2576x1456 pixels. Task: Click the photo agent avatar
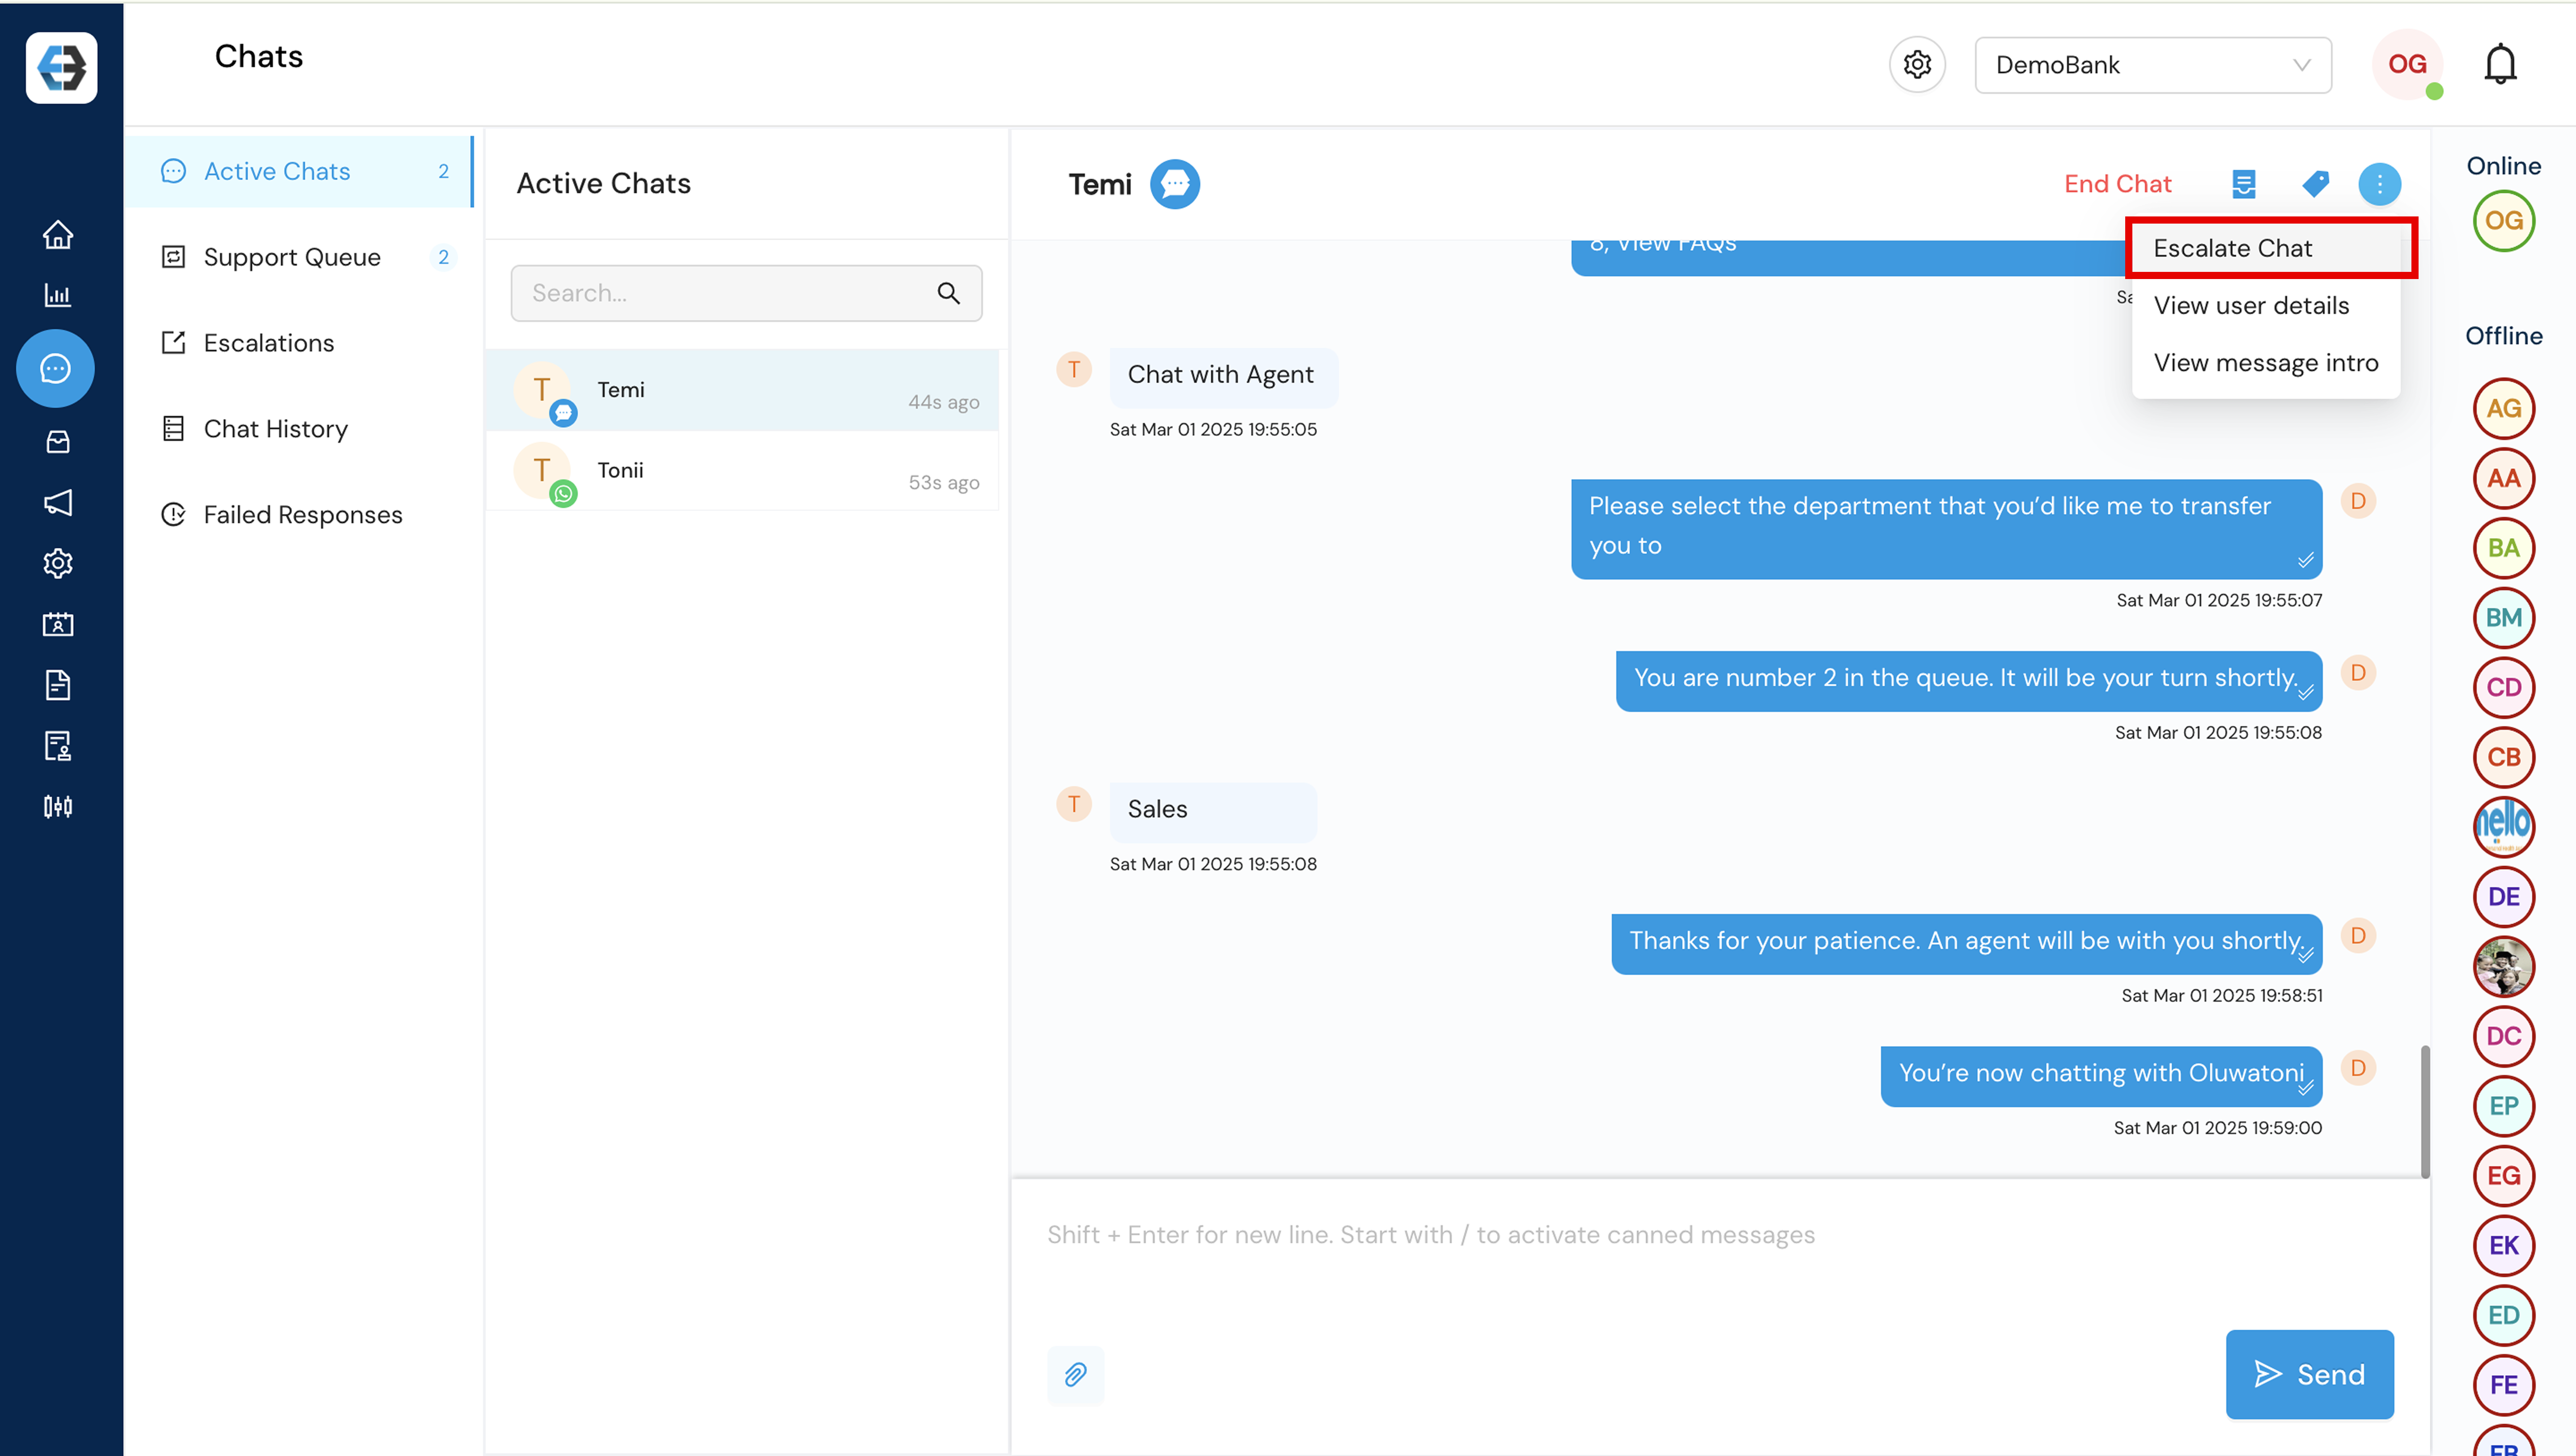[x=2503, y=967]
